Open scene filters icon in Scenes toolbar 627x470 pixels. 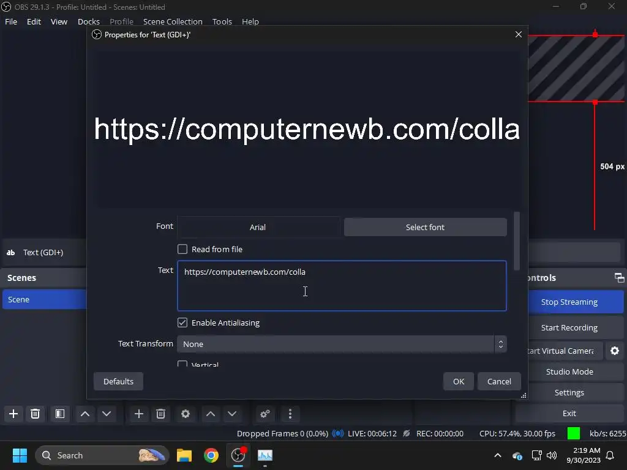point(60,414)
